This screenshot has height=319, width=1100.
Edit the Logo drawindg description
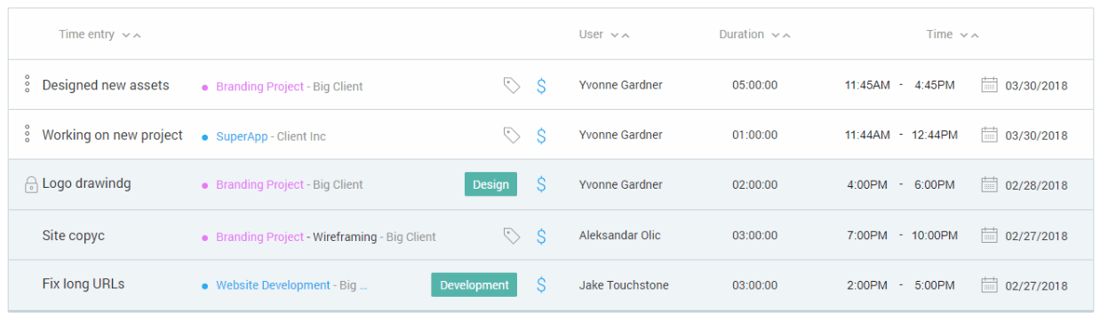coord(86,184)
